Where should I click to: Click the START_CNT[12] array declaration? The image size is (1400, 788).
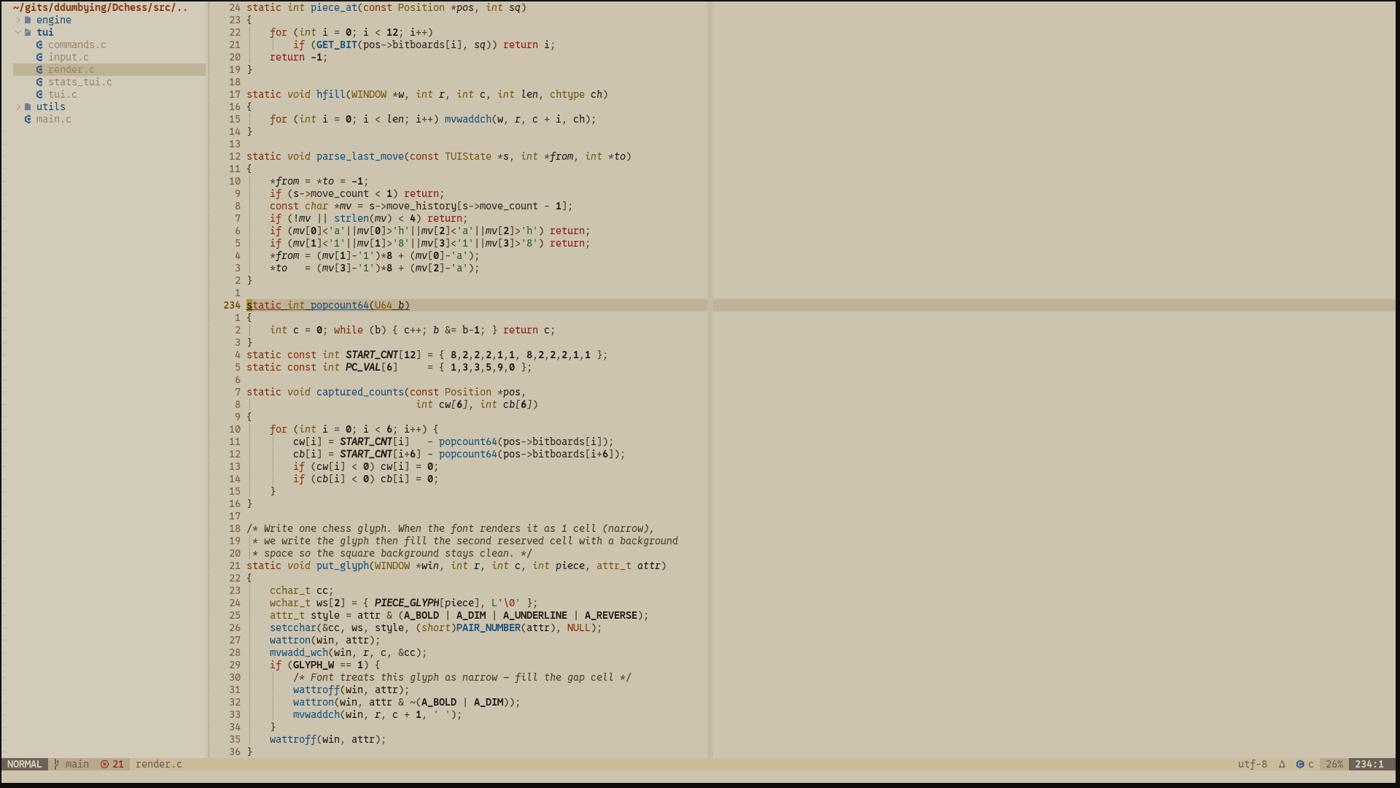click(x=384, y=355)
